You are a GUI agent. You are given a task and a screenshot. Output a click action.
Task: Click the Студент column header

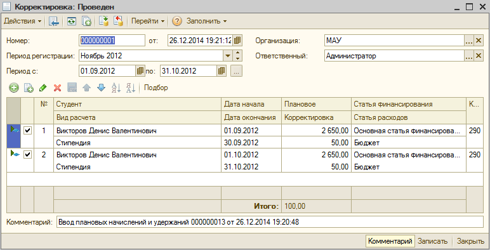(138, 104)
